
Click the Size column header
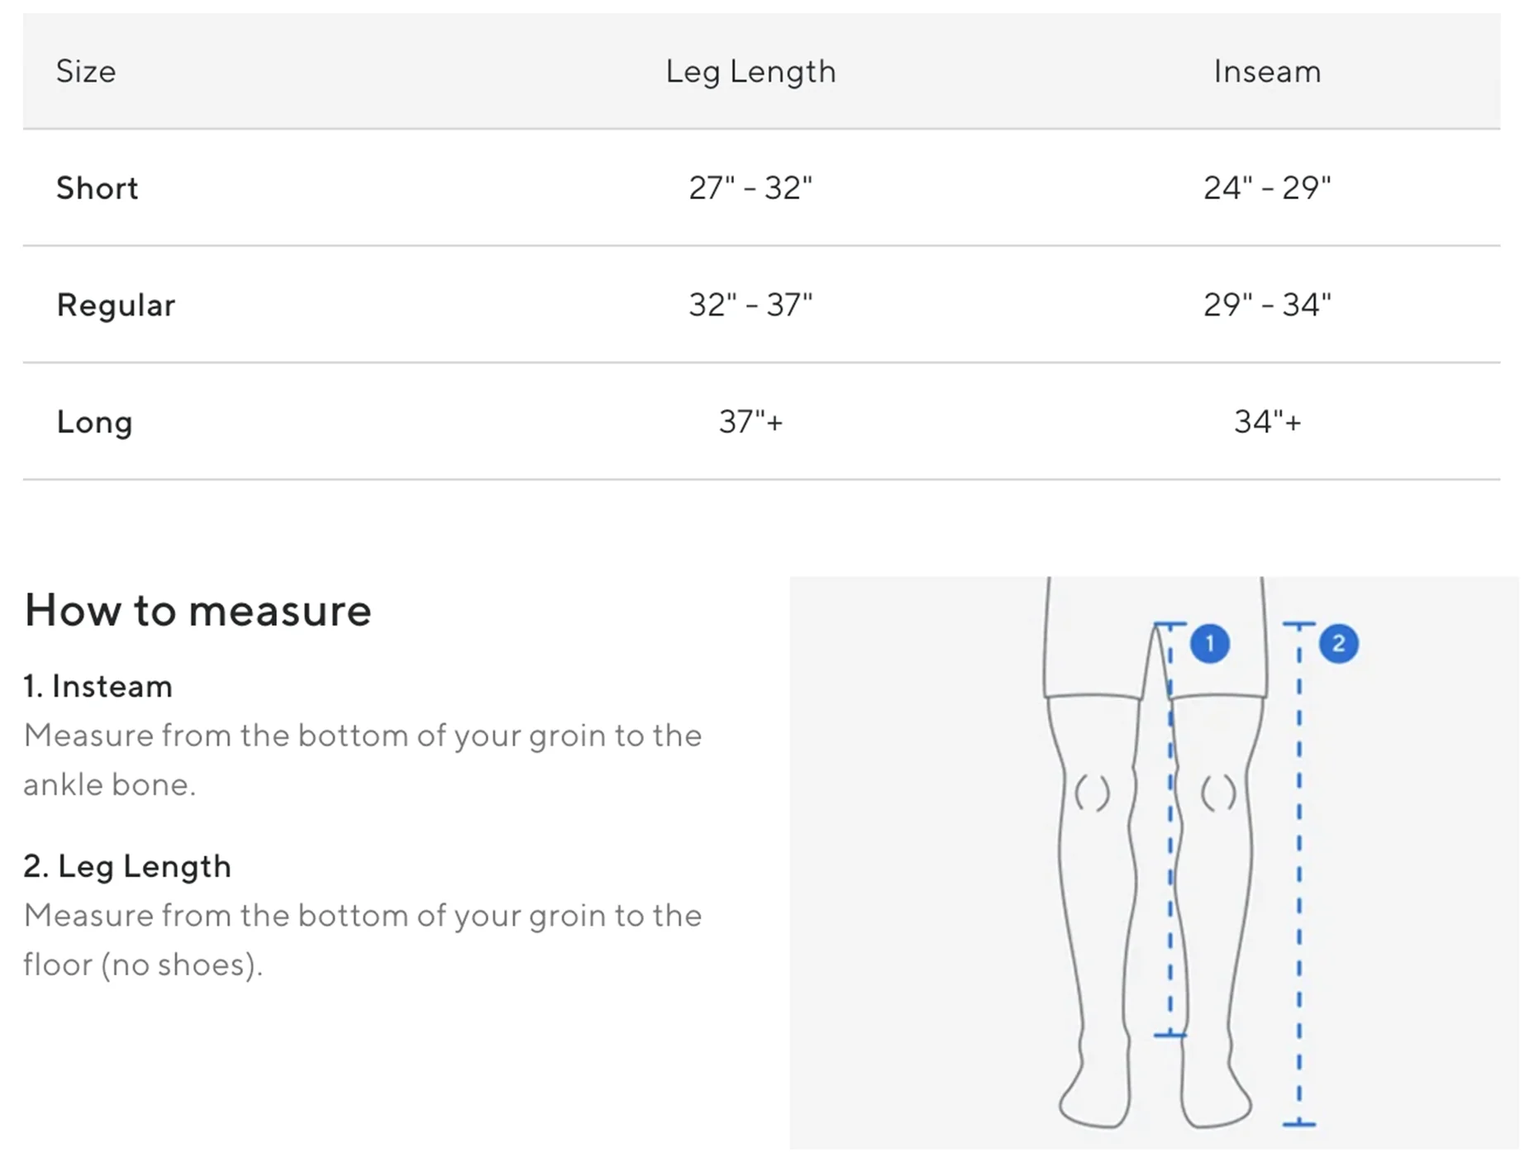86,71
